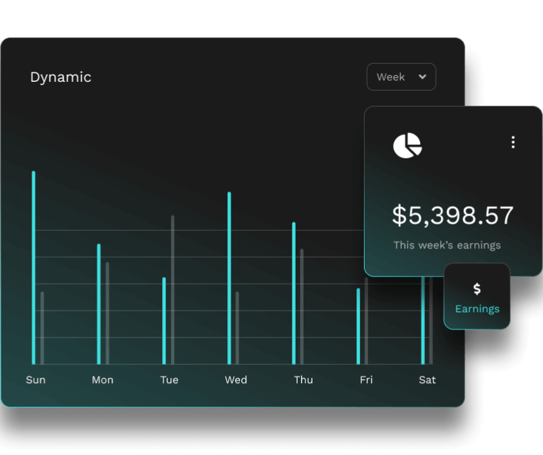
Task: Select the Sun axis label
Action: [36, 380]
